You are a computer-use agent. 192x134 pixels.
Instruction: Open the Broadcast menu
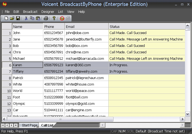30,12
